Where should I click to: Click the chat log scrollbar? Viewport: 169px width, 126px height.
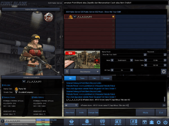click(164, 99)
